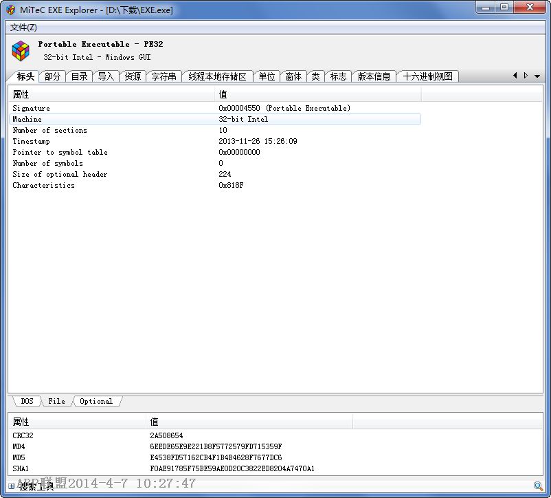
Task: Open the 目录 tab
Action: point(79,76)
